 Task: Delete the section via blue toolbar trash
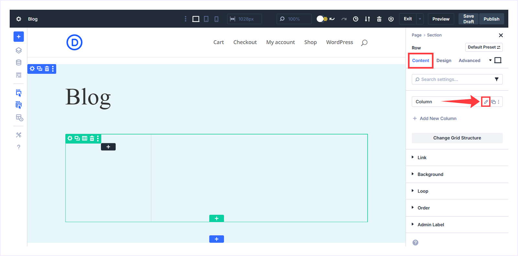pyautogui.click(x=47, y=69)
